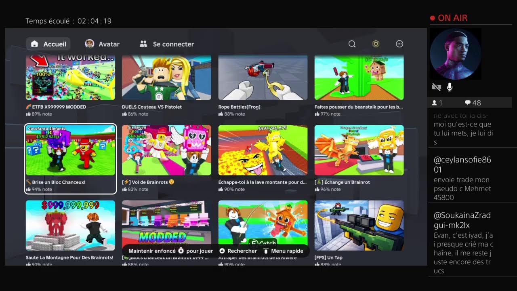Switch to the Accueil tab
This screenshot has height=291, width=517.
pos(48,44)
